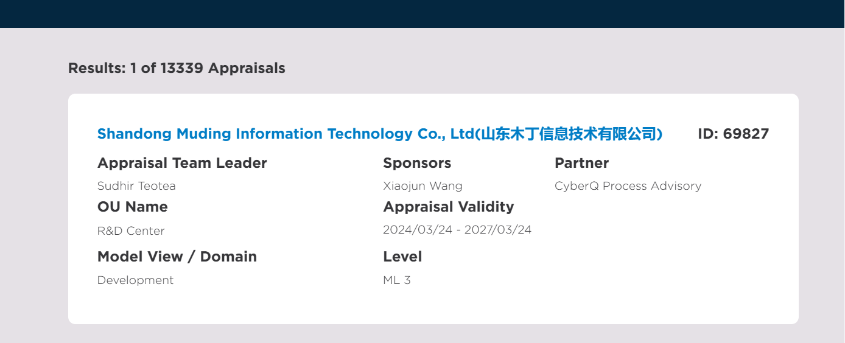Click the Chinese company name 山东木丁信息技术有限公司
845x343 pixels.
point(569,134)
